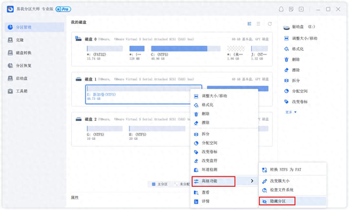Screen dimensions: 349x210
Task: Switch to list view of 我的磁盘
Action: click(x=258, y=24)
